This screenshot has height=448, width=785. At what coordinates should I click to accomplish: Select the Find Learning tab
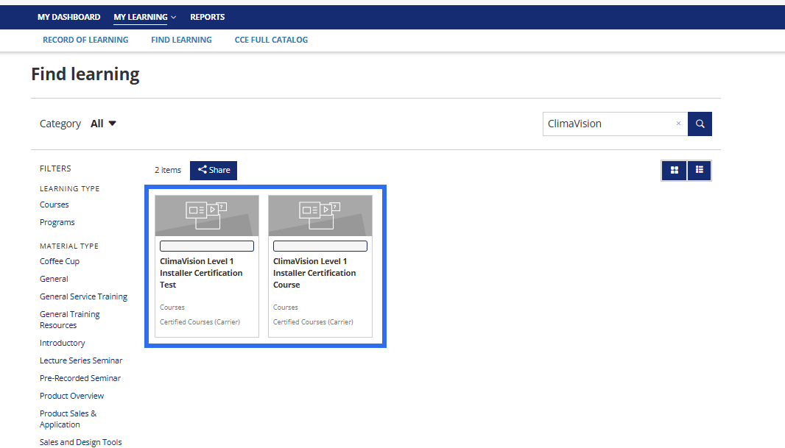pos(181,40)
